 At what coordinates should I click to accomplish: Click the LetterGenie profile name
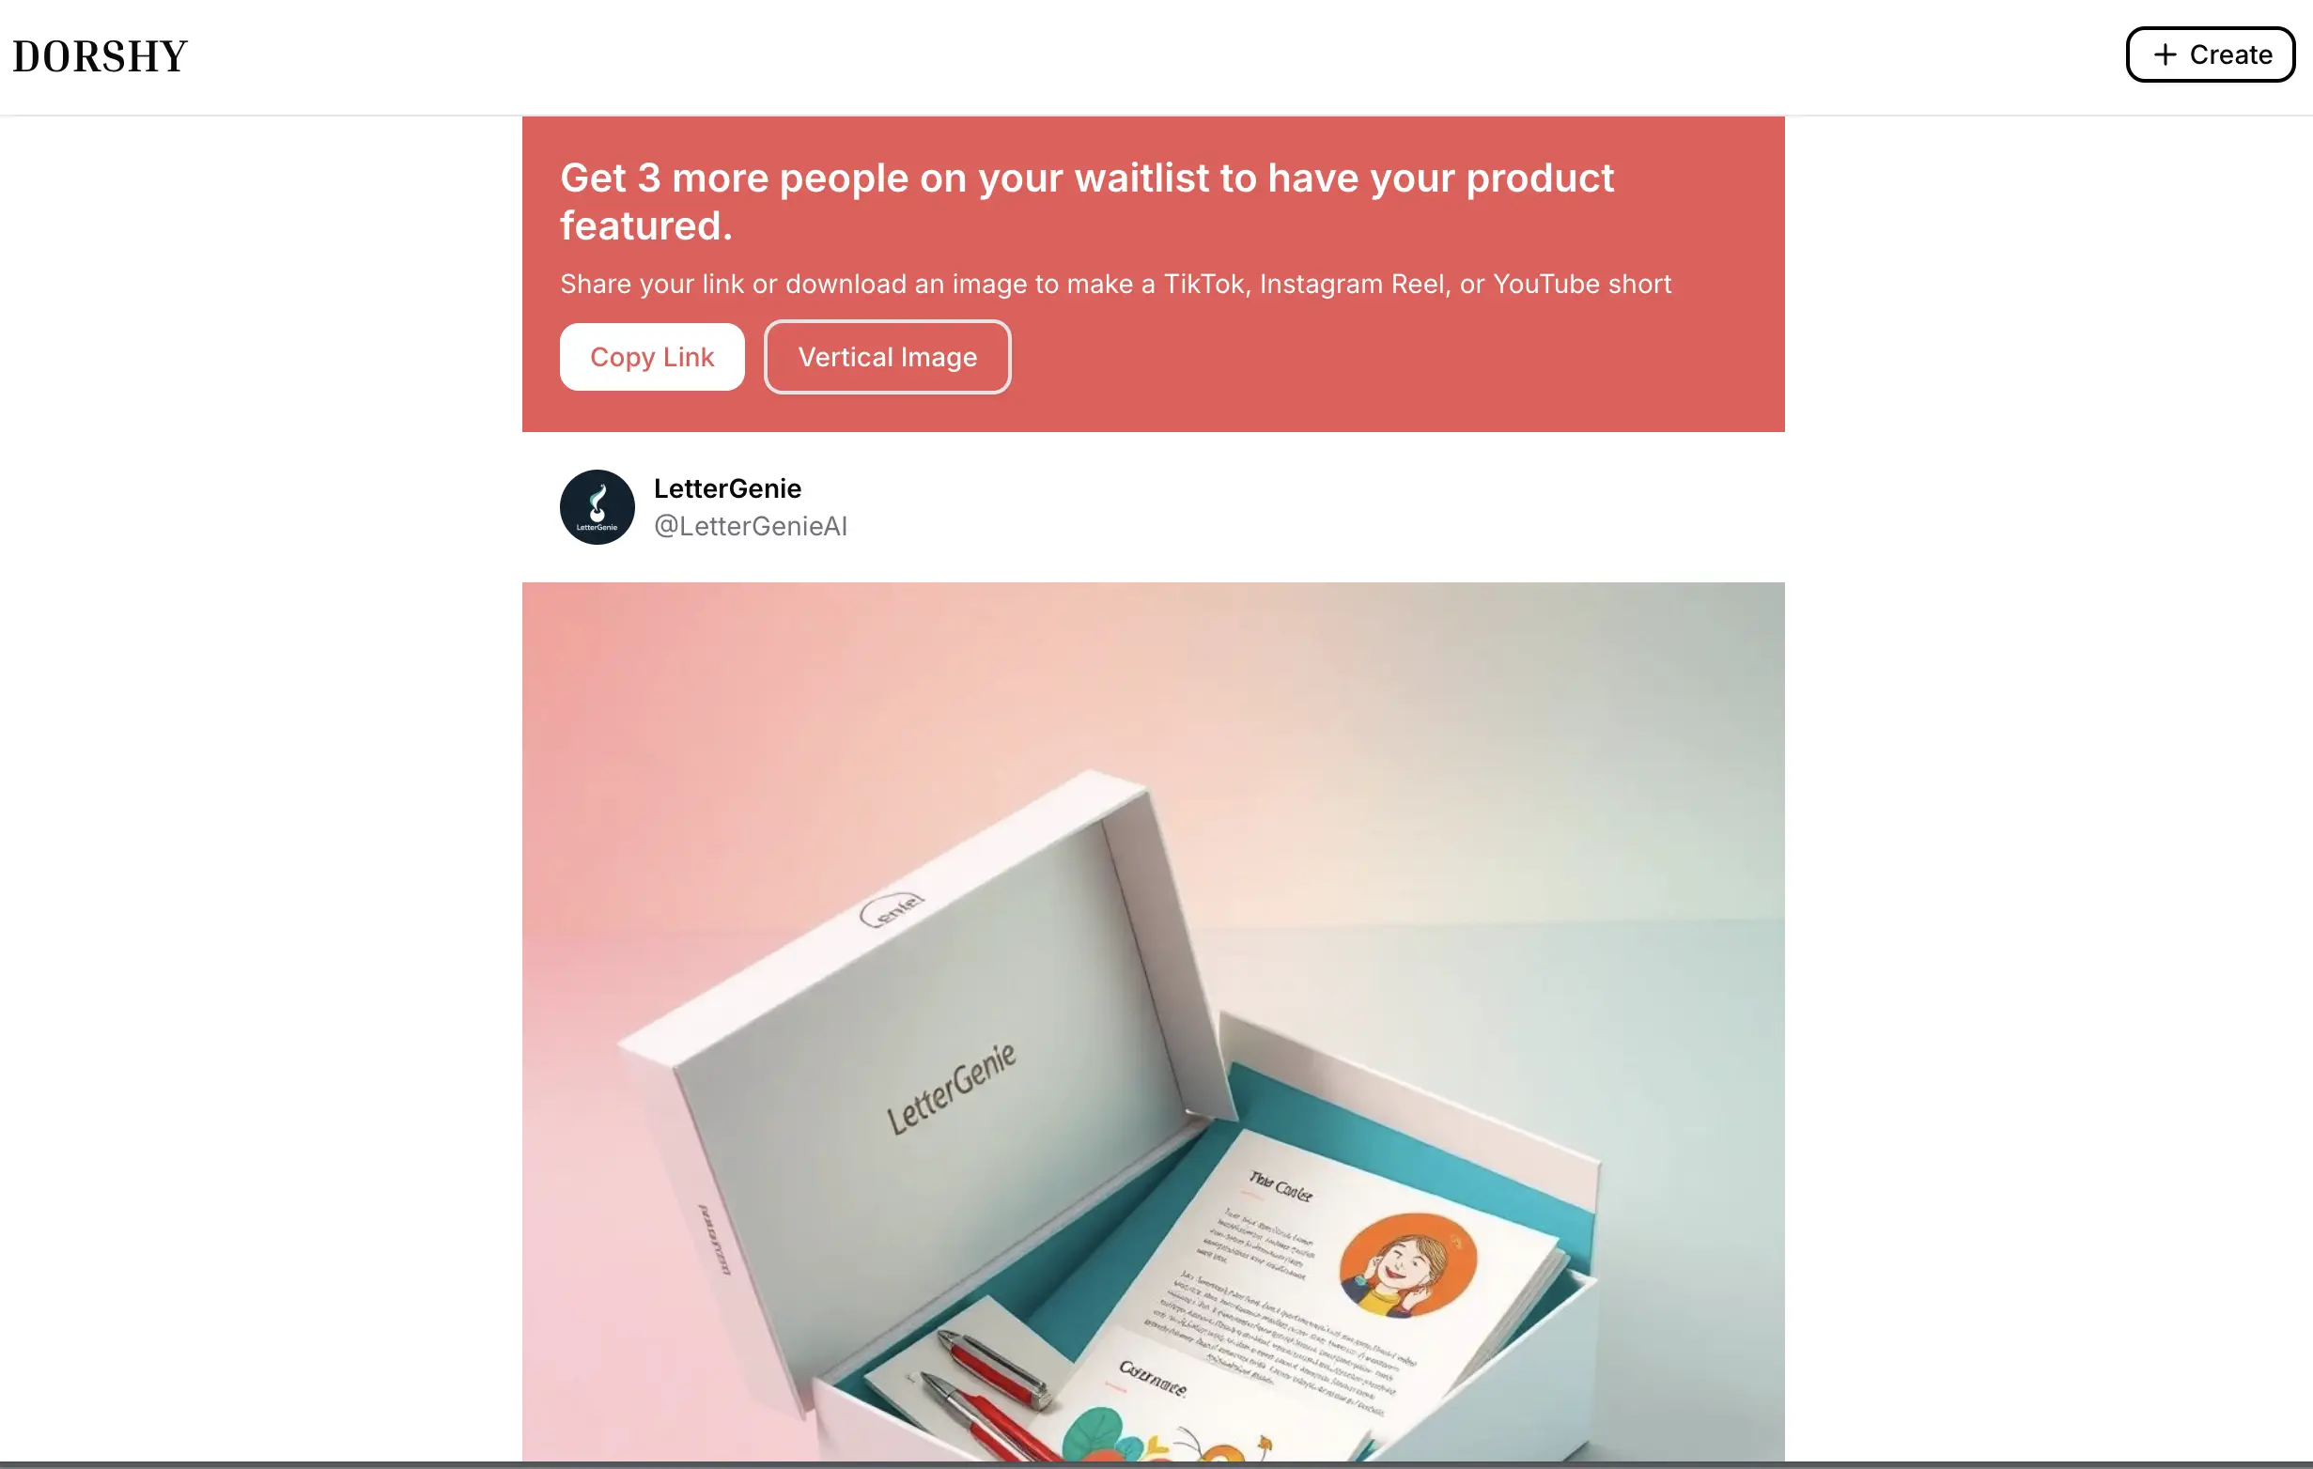tap(727, 488)
